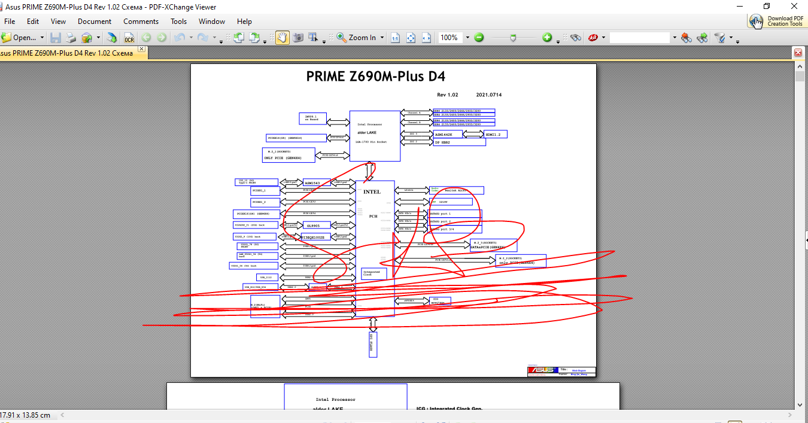This screenshot has width=808, height=423.
Task: Click the vertical scrollbar thumb
Action: click(800, 77)
